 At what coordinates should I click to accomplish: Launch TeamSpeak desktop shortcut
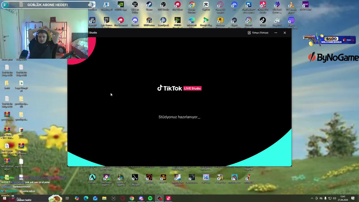click(163, 22)
